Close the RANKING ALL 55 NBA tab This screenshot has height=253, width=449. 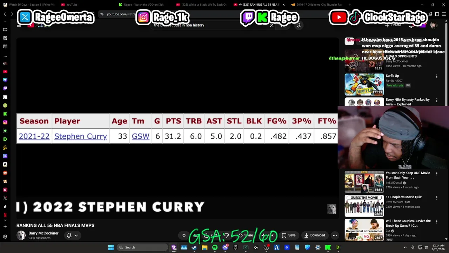283,5
